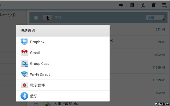Screen dimensions: 170x106
Task: Choose Wi-Fi Direct from share list
Action: click(x=63, y=74)
